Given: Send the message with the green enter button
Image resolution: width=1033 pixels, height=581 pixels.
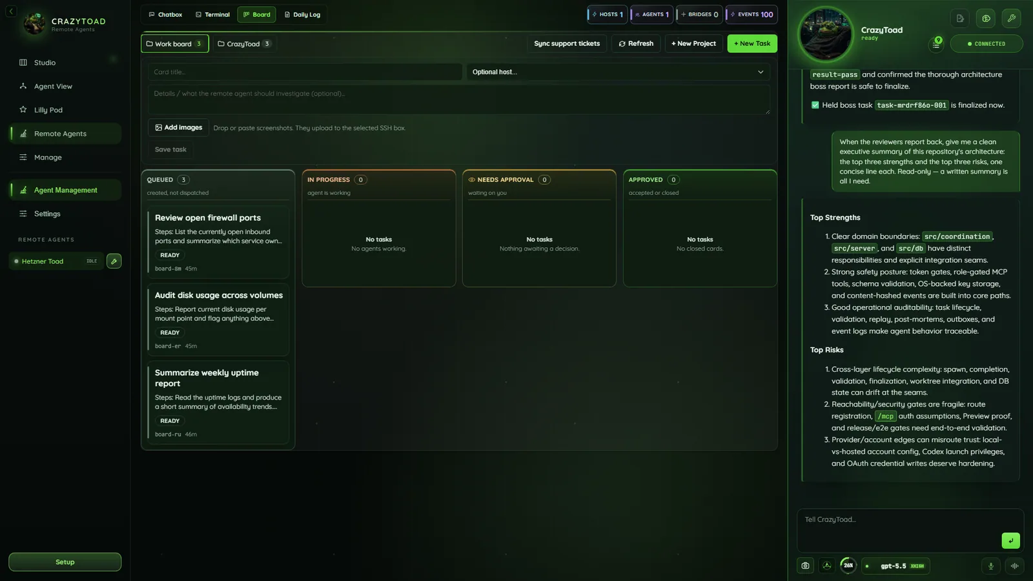Looking at the screenshot, I should point(1010,540).
